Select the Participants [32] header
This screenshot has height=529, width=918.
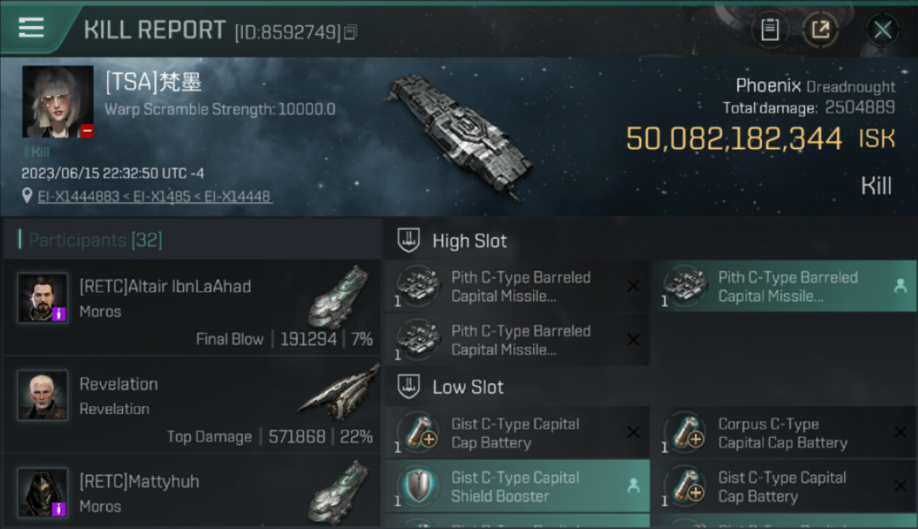click(x=95, y=241)
